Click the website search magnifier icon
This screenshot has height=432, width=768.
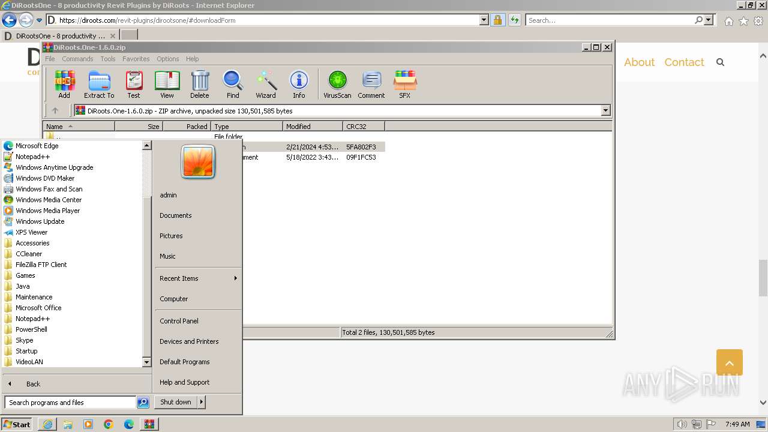pyautogui.click(x=721, y=62)
